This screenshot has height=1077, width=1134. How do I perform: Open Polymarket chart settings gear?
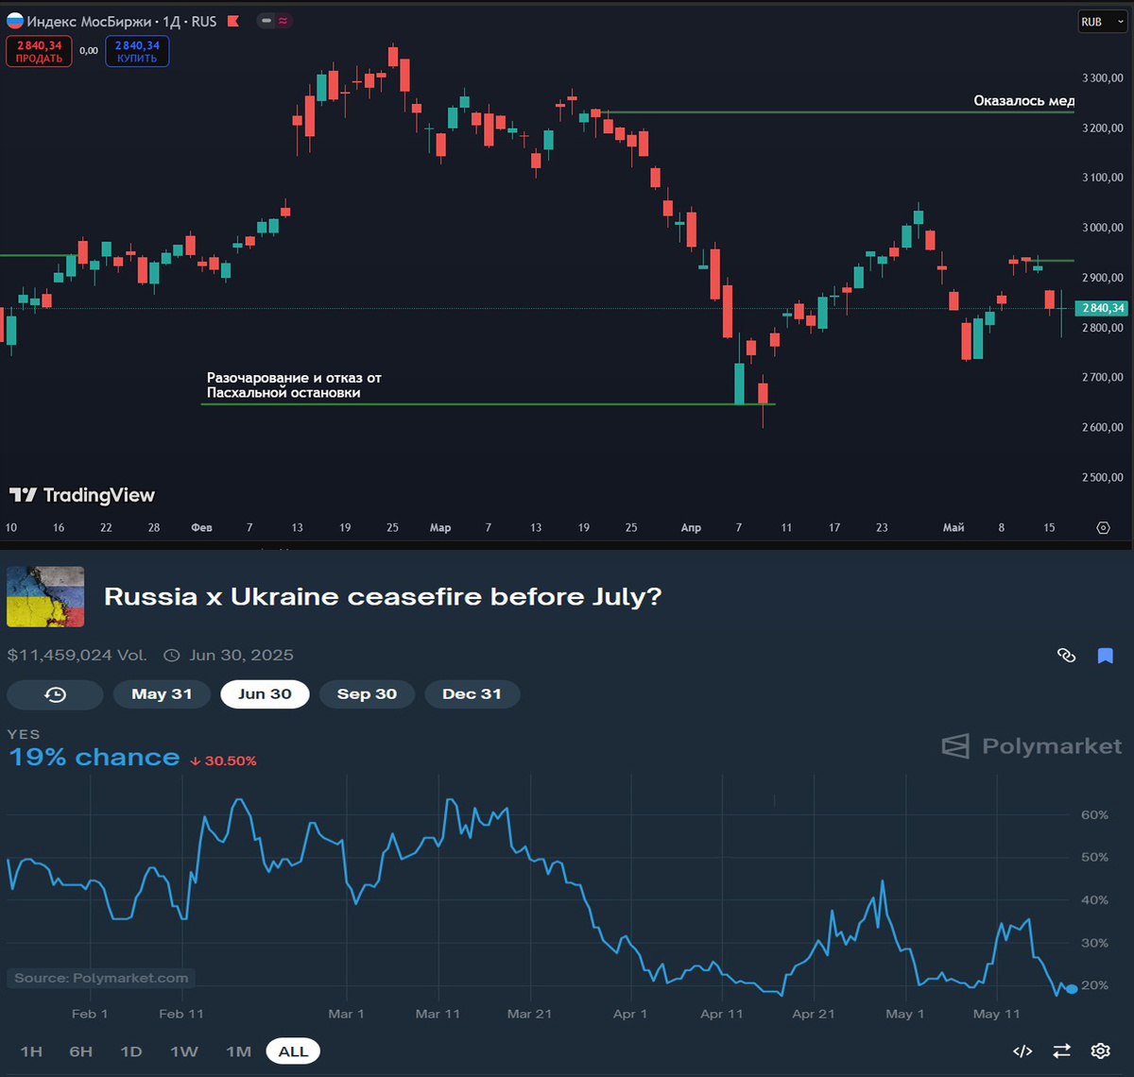(1100, 1051)
